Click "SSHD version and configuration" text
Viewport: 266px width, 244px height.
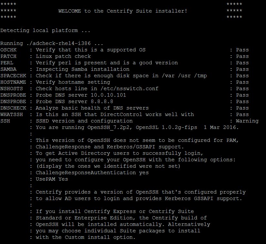tap(84, 121)
